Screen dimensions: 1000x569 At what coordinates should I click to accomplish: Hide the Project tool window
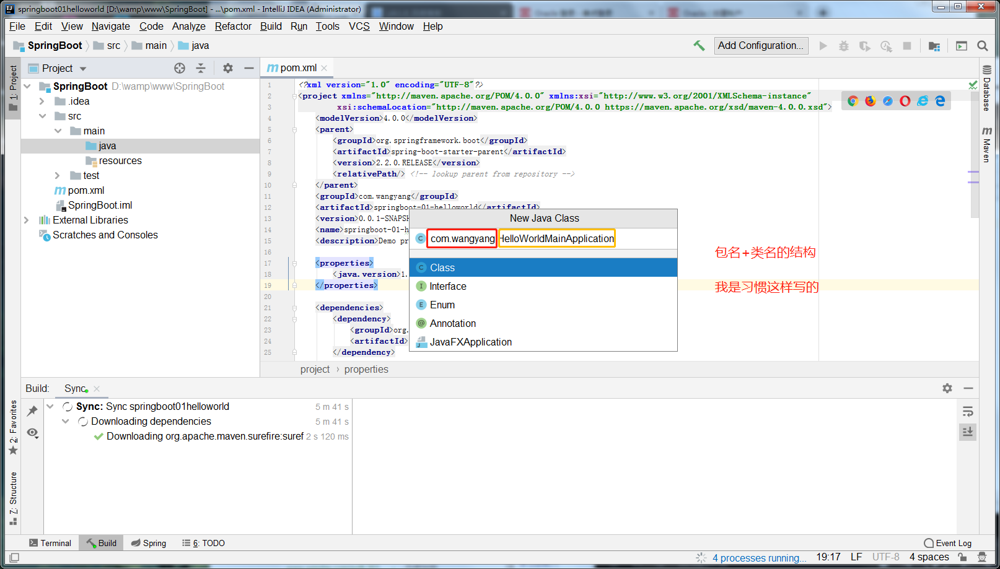(x=249, y=68)
